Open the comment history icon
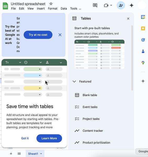The height and width of the screenshot is (157, 148). point(95,5)
